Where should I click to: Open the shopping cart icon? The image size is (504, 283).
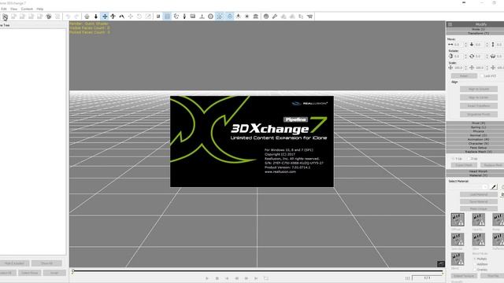309,17
